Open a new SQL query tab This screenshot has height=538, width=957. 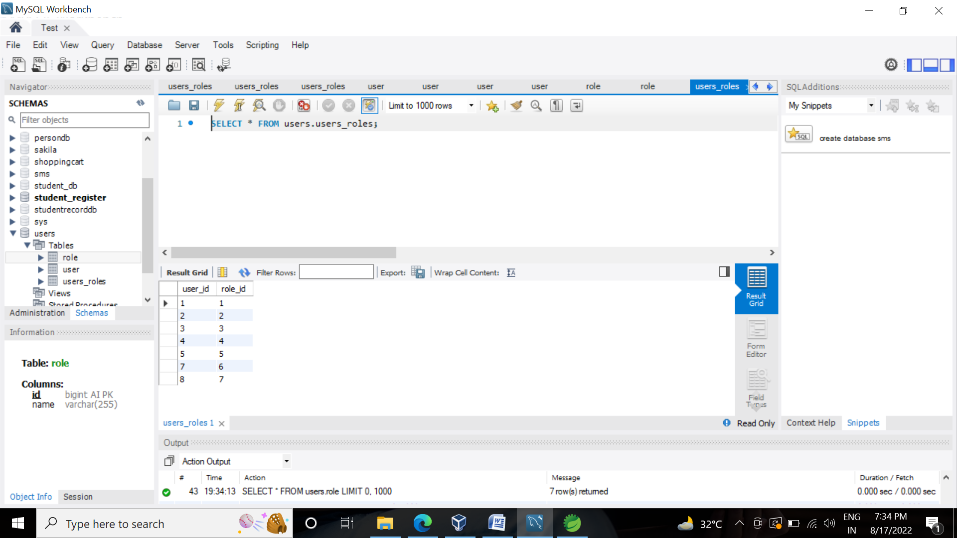pos(17,65)
